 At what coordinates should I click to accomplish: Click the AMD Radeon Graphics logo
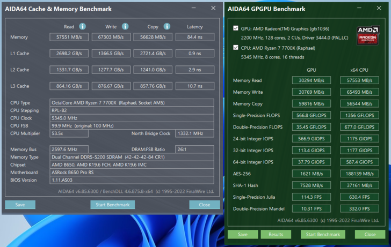[x=368, y=35]
